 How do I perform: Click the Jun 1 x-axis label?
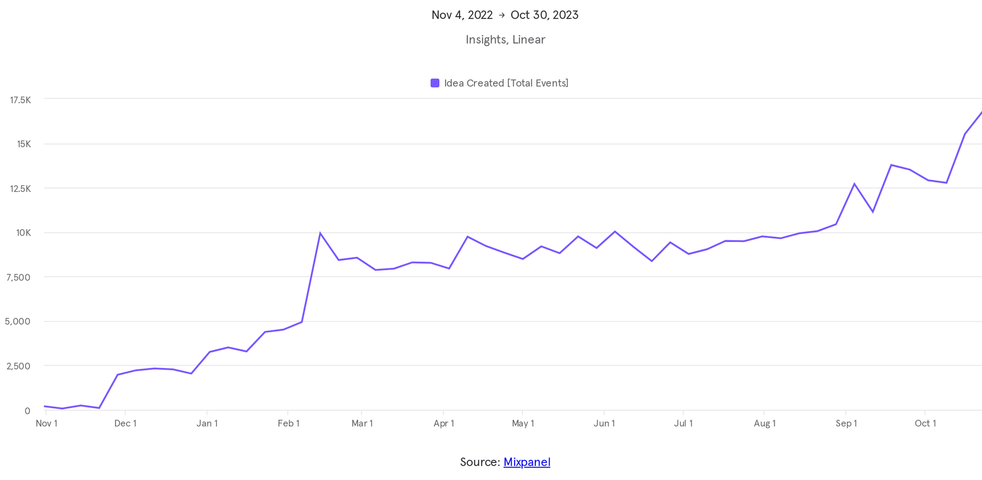(x=604, y=423)
